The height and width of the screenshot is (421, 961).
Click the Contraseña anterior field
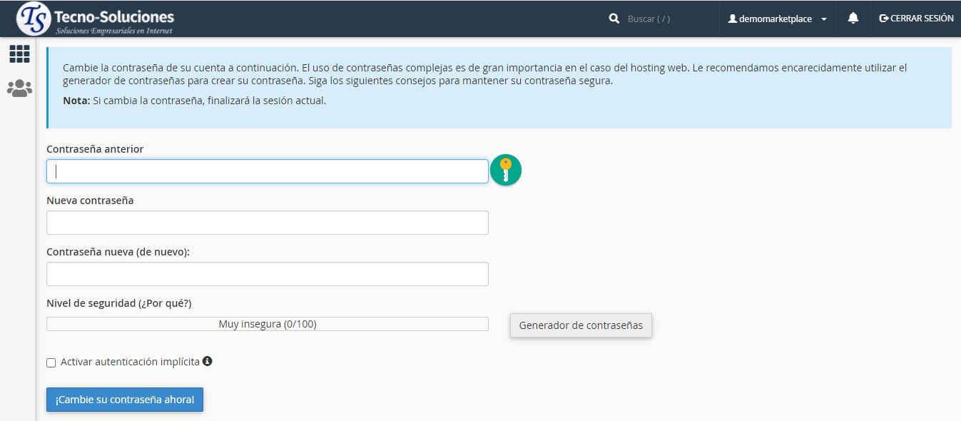click(x=268, y=171)
